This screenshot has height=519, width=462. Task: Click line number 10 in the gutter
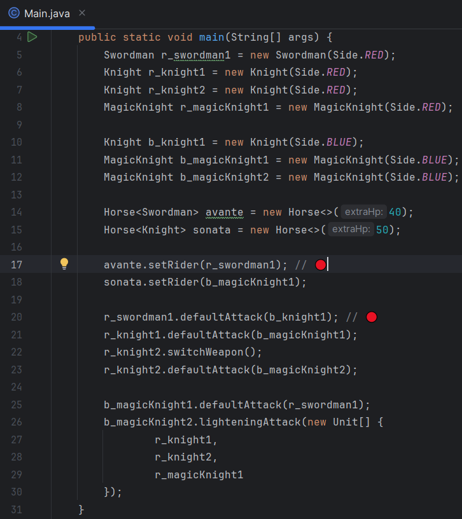[x=17, y=142]
